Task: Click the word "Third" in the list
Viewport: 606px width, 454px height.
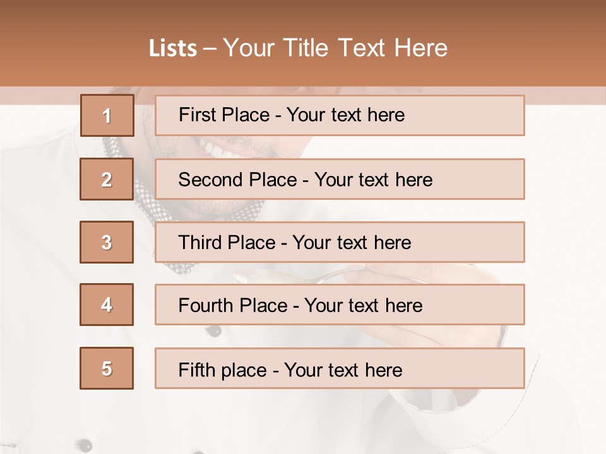Action: click(201, 243)
